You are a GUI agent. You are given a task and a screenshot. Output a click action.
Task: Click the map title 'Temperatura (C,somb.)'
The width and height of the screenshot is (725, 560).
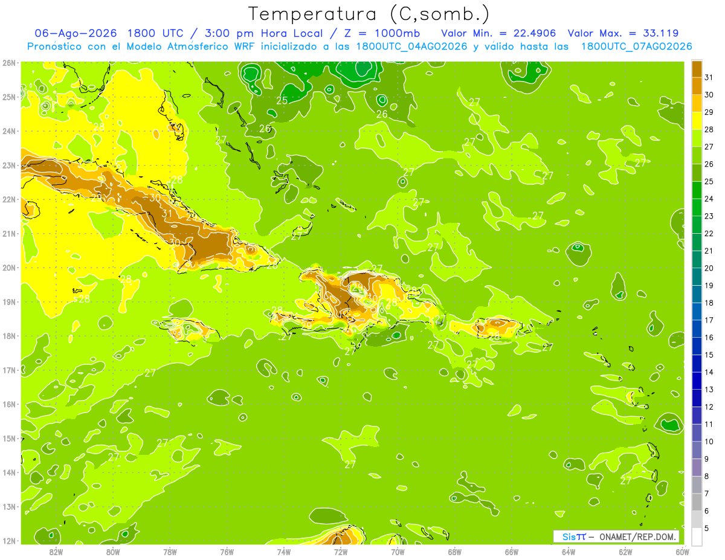[369, 14]
